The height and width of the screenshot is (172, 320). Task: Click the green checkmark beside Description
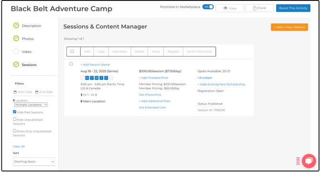tap(16, 25)
